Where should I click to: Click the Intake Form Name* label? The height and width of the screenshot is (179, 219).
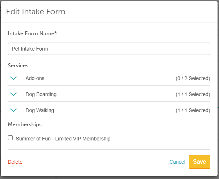click(x=32, y=33)
